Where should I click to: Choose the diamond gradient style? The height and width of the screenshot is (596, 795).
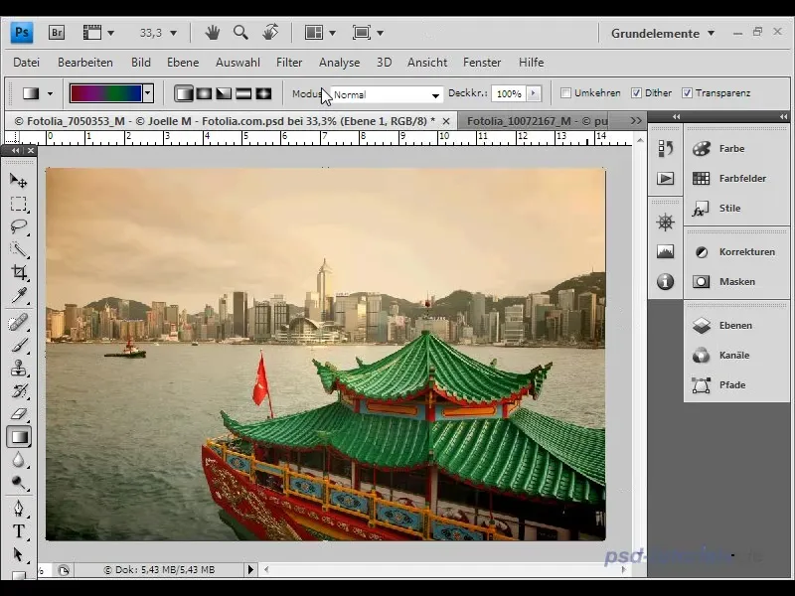[x=263, y=93]
